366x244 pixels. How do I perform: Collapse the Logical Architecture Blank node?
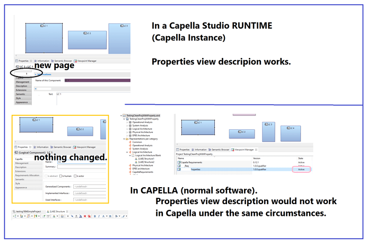(x=130, y=155)
